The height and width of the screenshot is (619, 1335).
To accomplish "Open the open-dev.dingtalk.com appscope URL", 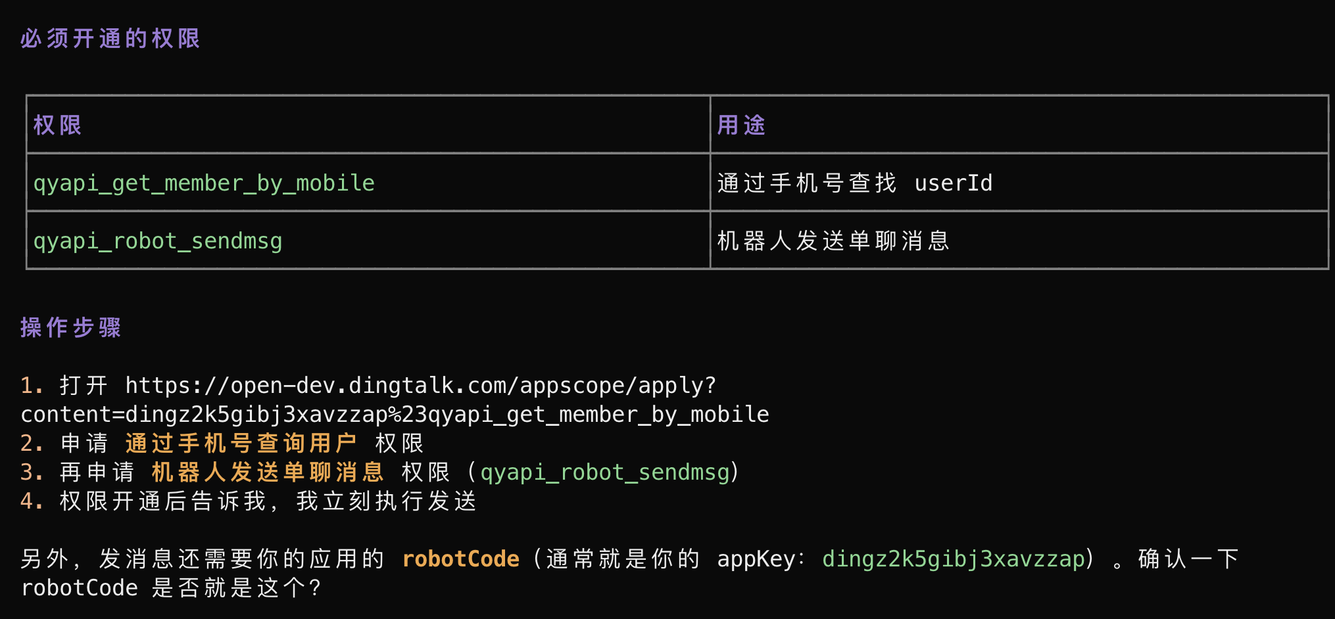I will [420, 386].
